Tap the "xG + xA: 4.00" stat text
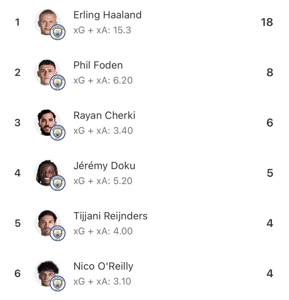This screenshot has width=289, height=300. point(103,231)
